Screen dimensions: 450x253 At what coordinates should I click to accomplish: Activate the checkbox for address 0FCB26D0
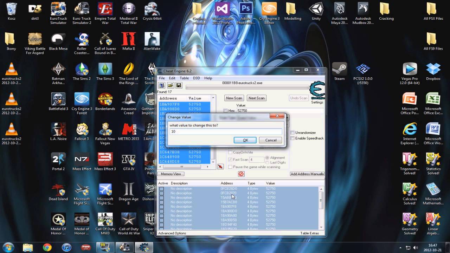(161, 189)
